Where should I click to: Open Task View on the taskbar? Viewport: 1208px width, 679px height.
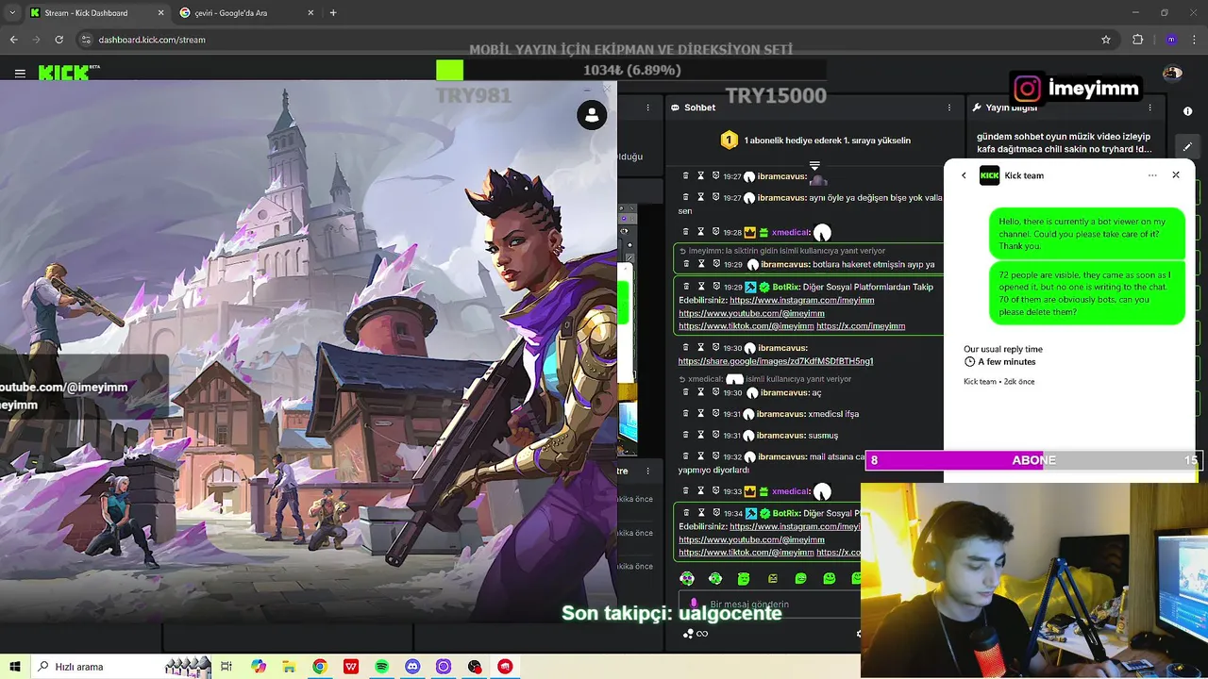(226, 667)
